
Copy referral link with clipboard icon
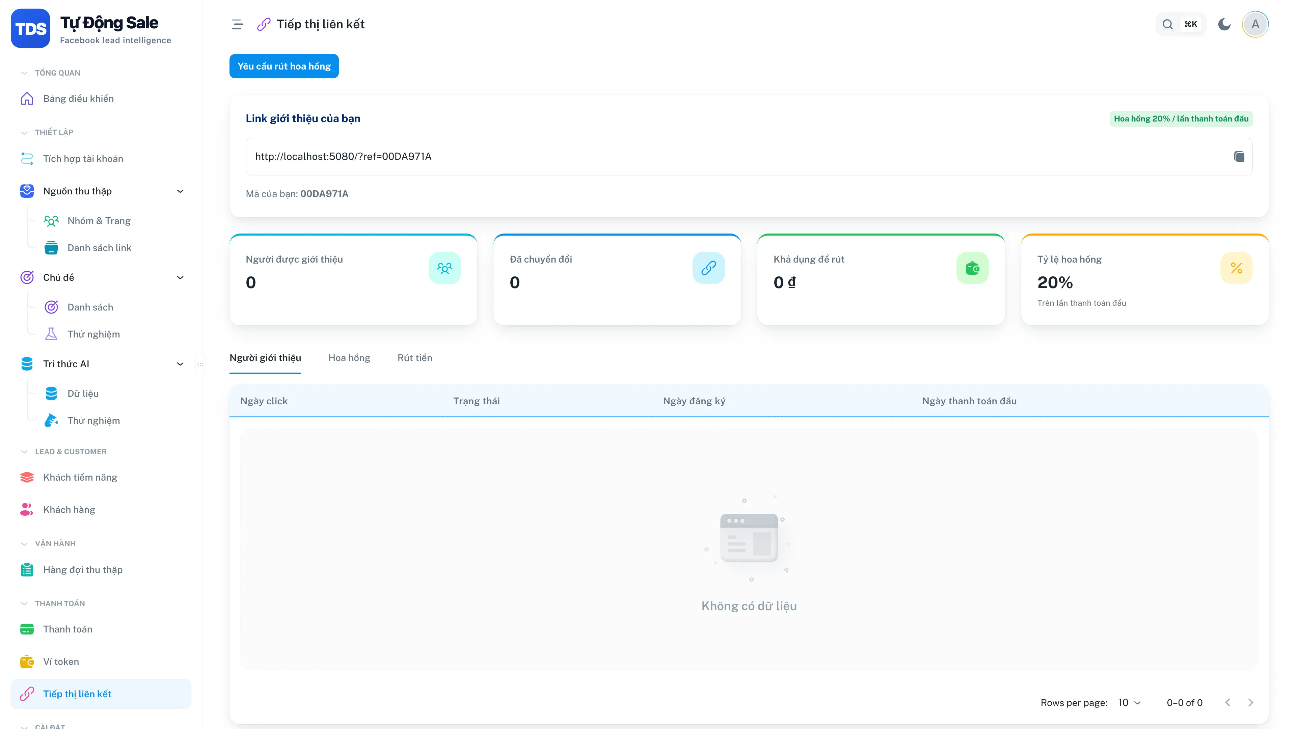pos(1239,157)
